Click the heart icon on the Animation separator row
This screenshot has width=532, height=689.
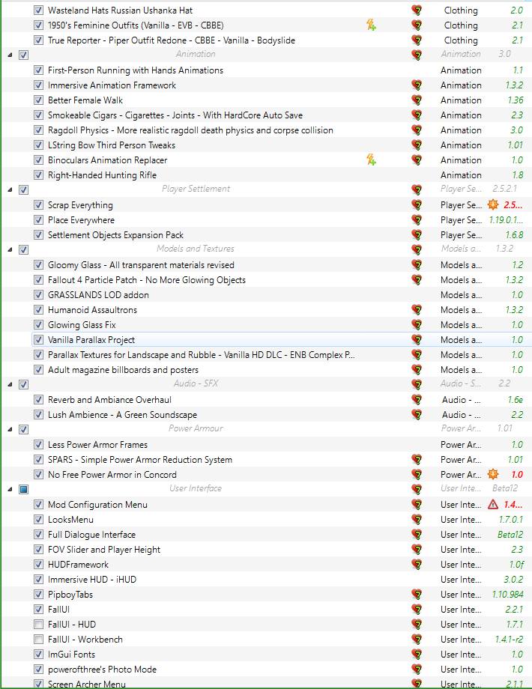click(x=417, y=55)
